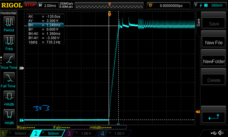228x137 pixels.
Task: Select the BX cursor row
Action: 46,25
